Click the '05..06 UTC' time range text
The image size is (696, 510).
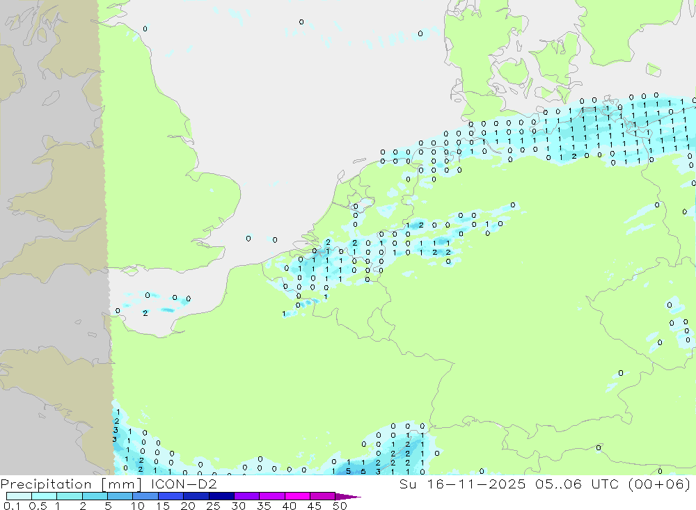coord(577,484)
